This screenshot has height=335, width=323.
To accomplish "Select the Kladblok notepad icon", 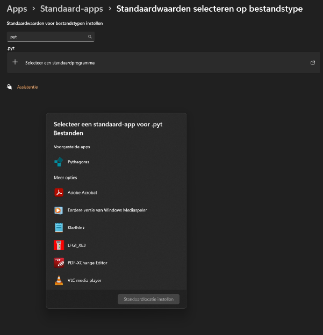I will click(59, 228).
